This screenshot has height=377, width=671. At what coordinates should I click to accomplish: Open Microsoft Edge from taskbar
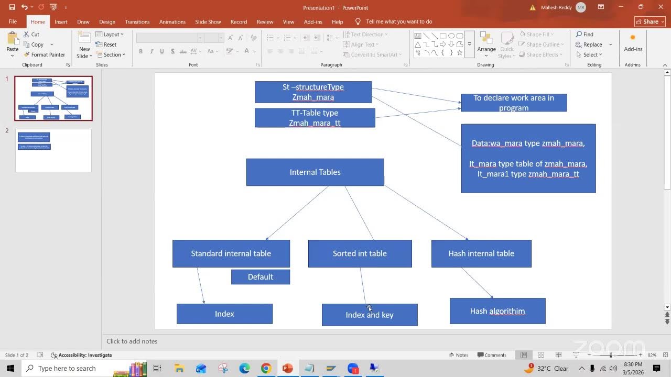[244, 368]
